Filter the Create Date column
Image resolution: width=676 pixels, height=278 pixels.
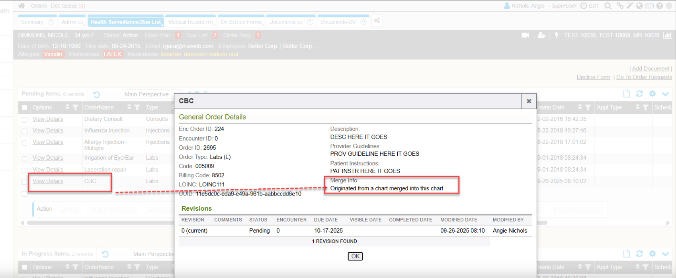588,108
